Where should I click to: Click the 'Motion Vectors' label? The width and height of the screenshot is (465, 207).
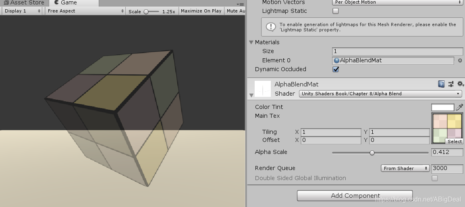click(x=284, y=2)
